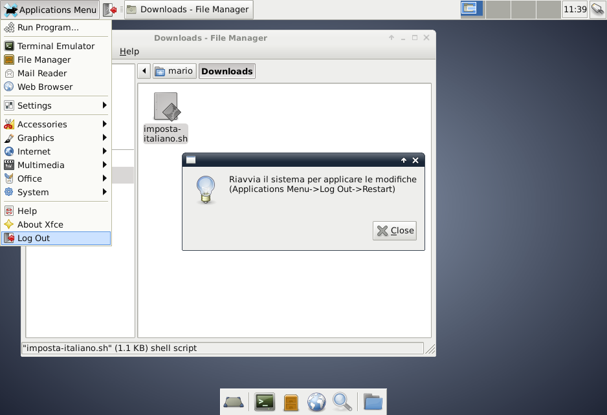
Task: Choose Mail Reader menu entry
Action: pos(56,73)
